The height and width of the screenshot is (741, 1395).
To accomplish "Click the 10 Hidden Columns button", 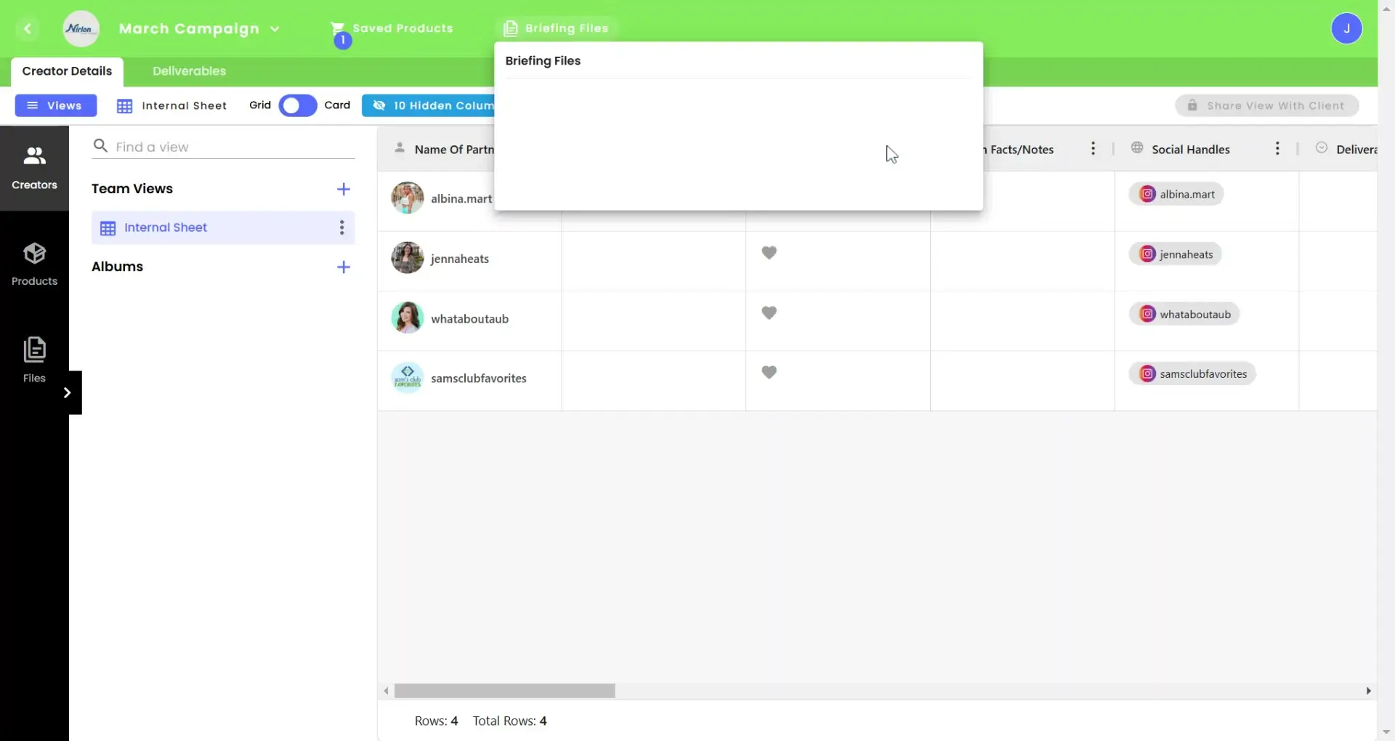I will click(x=429, y=105).
